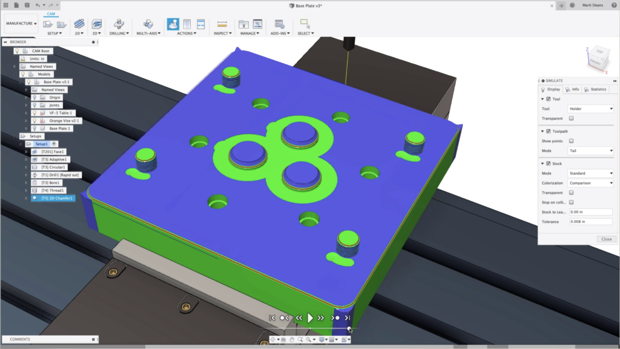This screenshot has width=620, height=349.
Task: Open a new design tab
Action: point(561,5)
